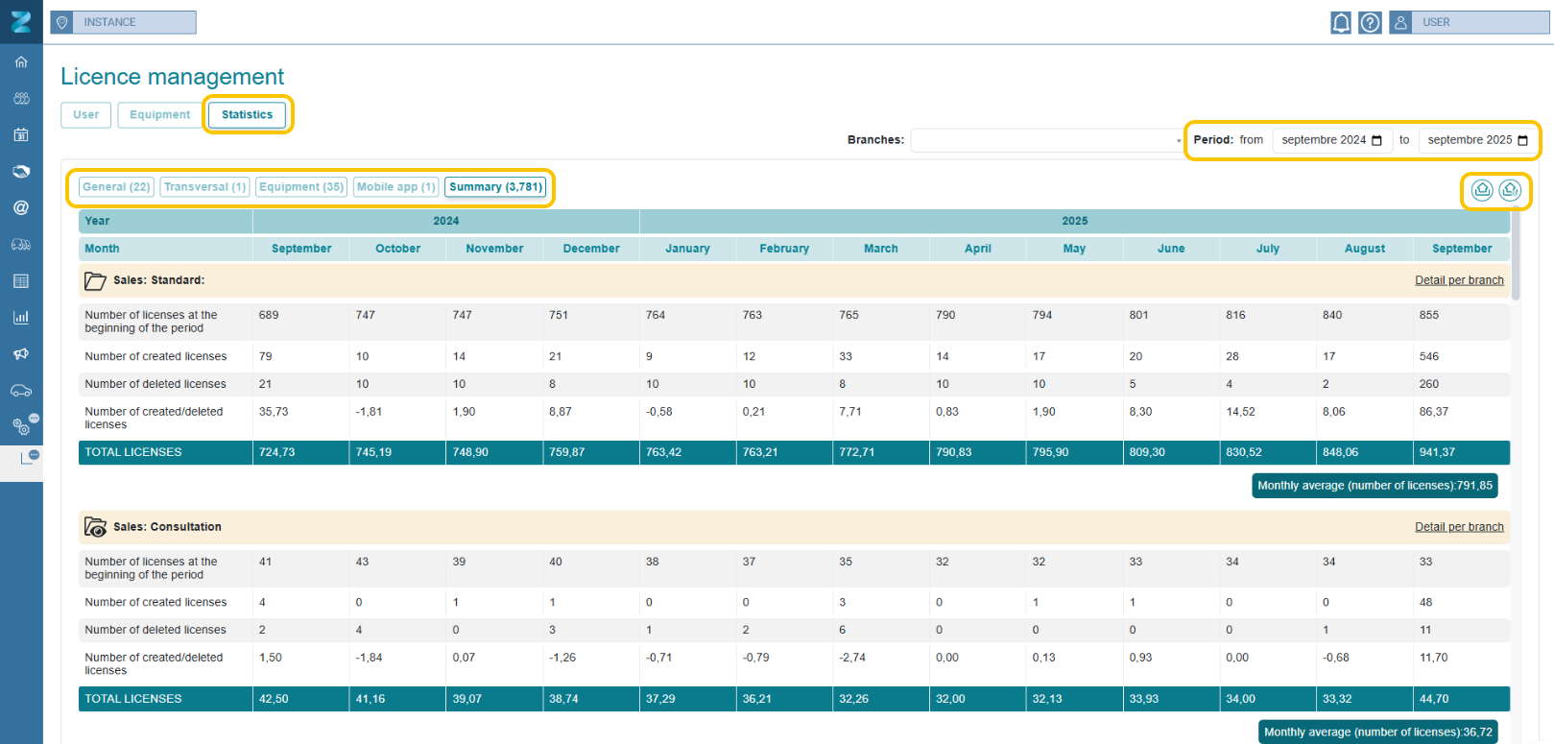Open the single car sidebar icon
The width and height of the screenshot is (1554, 744).
pyautogui.click(x=21, y=391)
